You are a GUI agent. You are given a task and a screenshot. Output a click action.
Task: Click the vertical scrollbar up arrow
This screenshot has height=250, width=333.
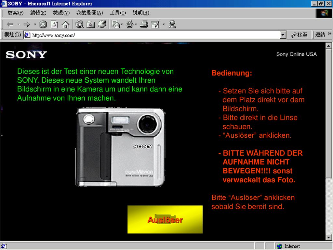pyautogui.click(x=328, y=46)
